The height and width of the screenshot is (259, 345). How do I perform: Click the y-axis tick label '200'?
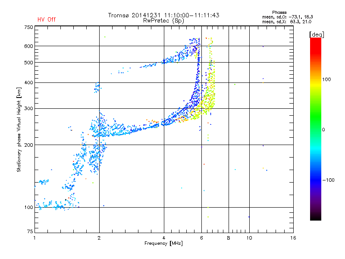28,145
